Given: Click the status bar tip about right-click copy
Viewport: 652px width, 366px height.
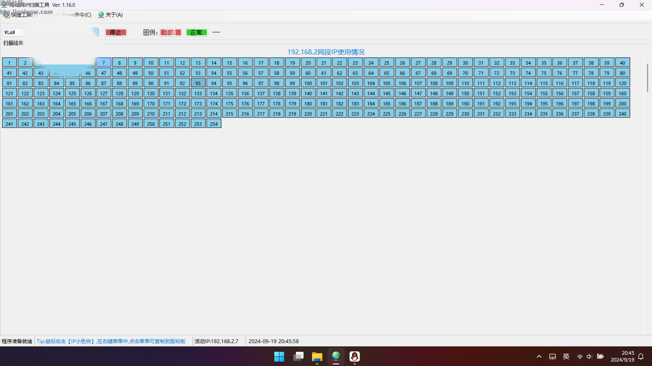Looking at the screenshot, I should click(x=111, y=341).
